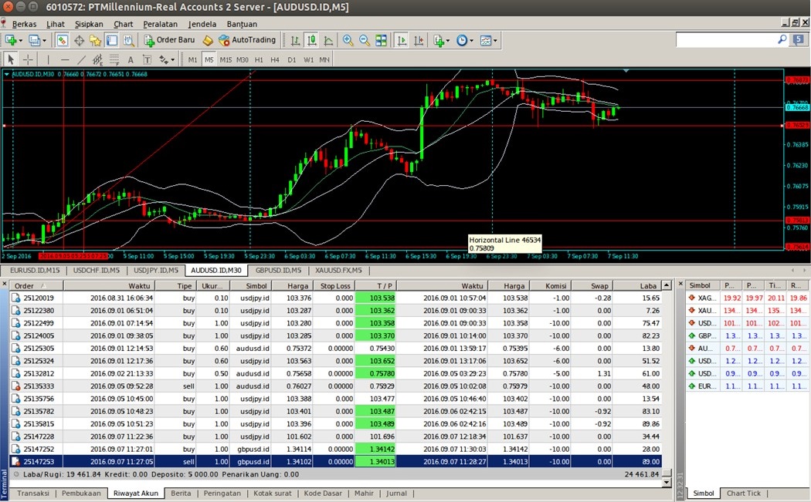Expand the New Chart dropdown arrow
This screenshot has width=811, height=502.
pyautogui.click(x=21, y=40)
